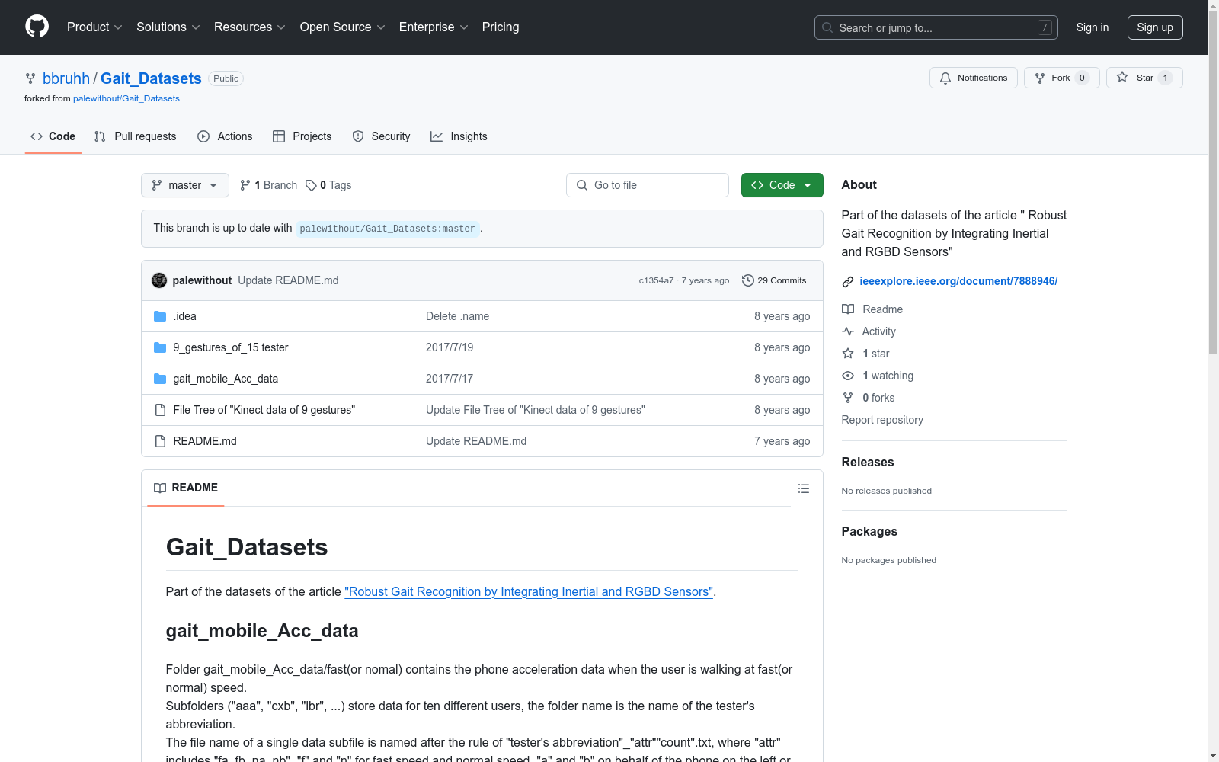Open palewithout's commit author profile
Image resolution: width=1219 pixels, height=762 pixels.
pyautogui.click(x=202, y=280)
